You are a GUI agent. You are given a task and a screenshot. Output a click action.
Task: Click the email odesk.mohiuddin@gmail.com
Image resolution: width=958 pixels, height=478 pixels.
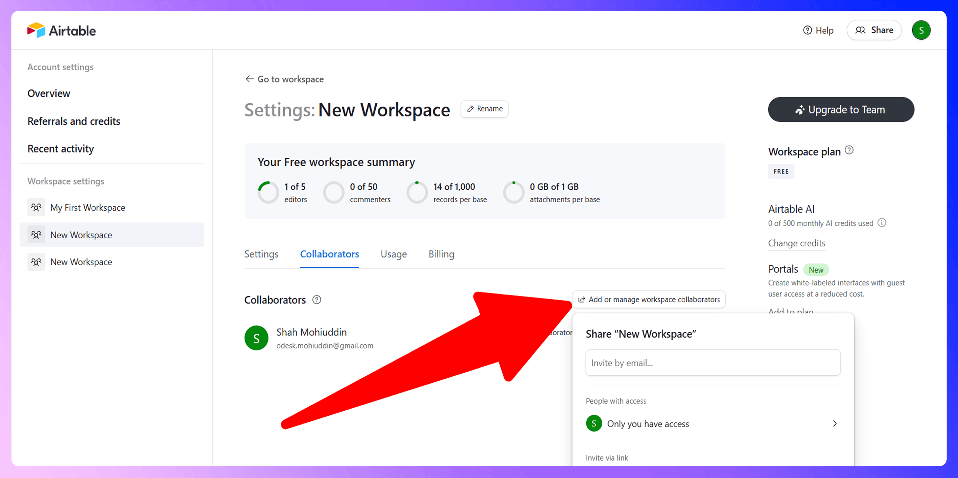click(325, 346)
